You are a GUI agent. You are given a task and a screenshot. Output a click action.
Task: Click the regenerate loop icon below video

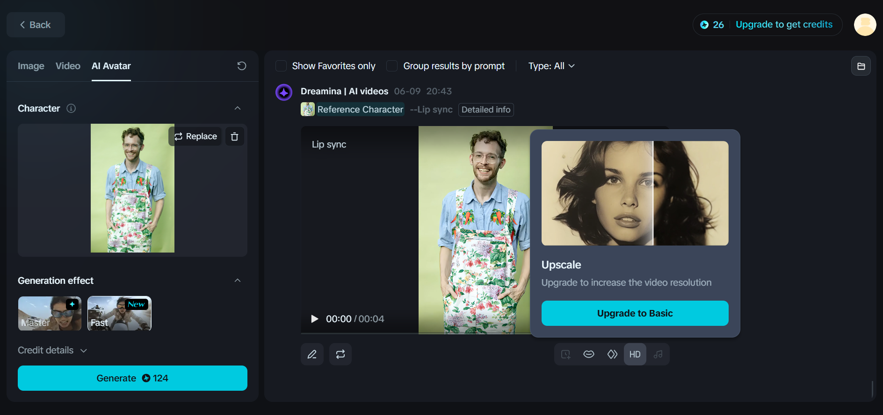(x=340, y=354)
